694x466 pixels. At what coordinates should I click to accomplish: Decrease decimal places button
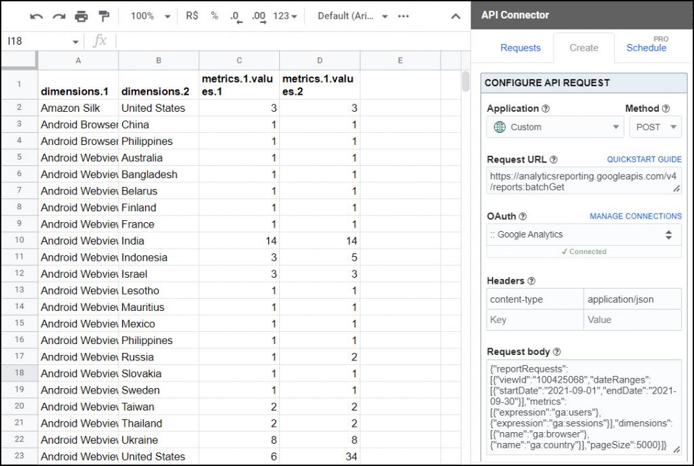pyautogui.click(x=237, y=17)
